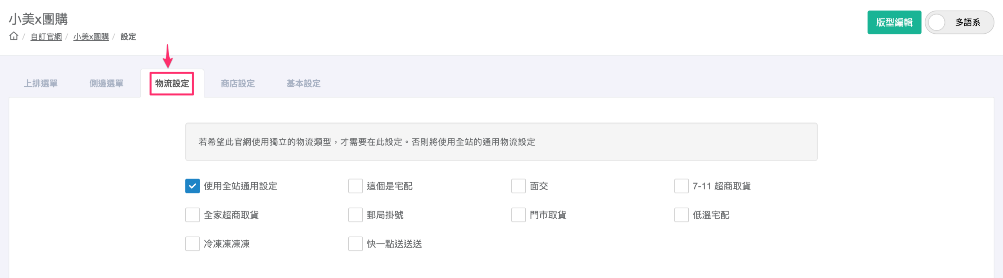Select the 門市取貨 checkbox

(518, 215)
